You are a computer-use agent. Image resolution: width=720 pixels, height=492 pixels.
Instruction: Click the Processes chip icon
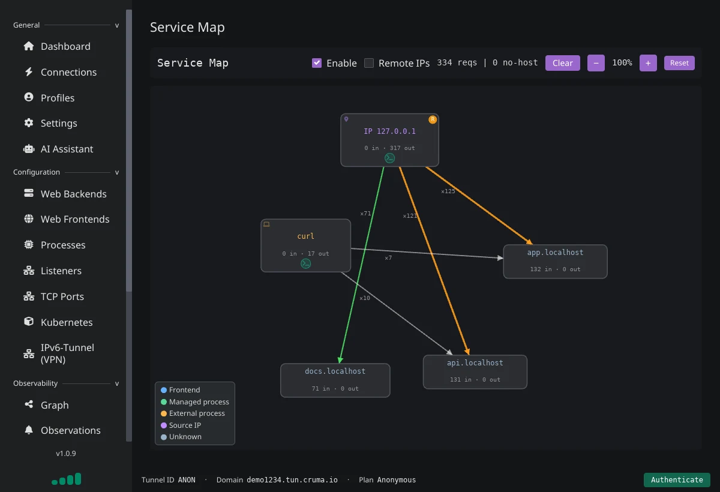coord(29,245)
